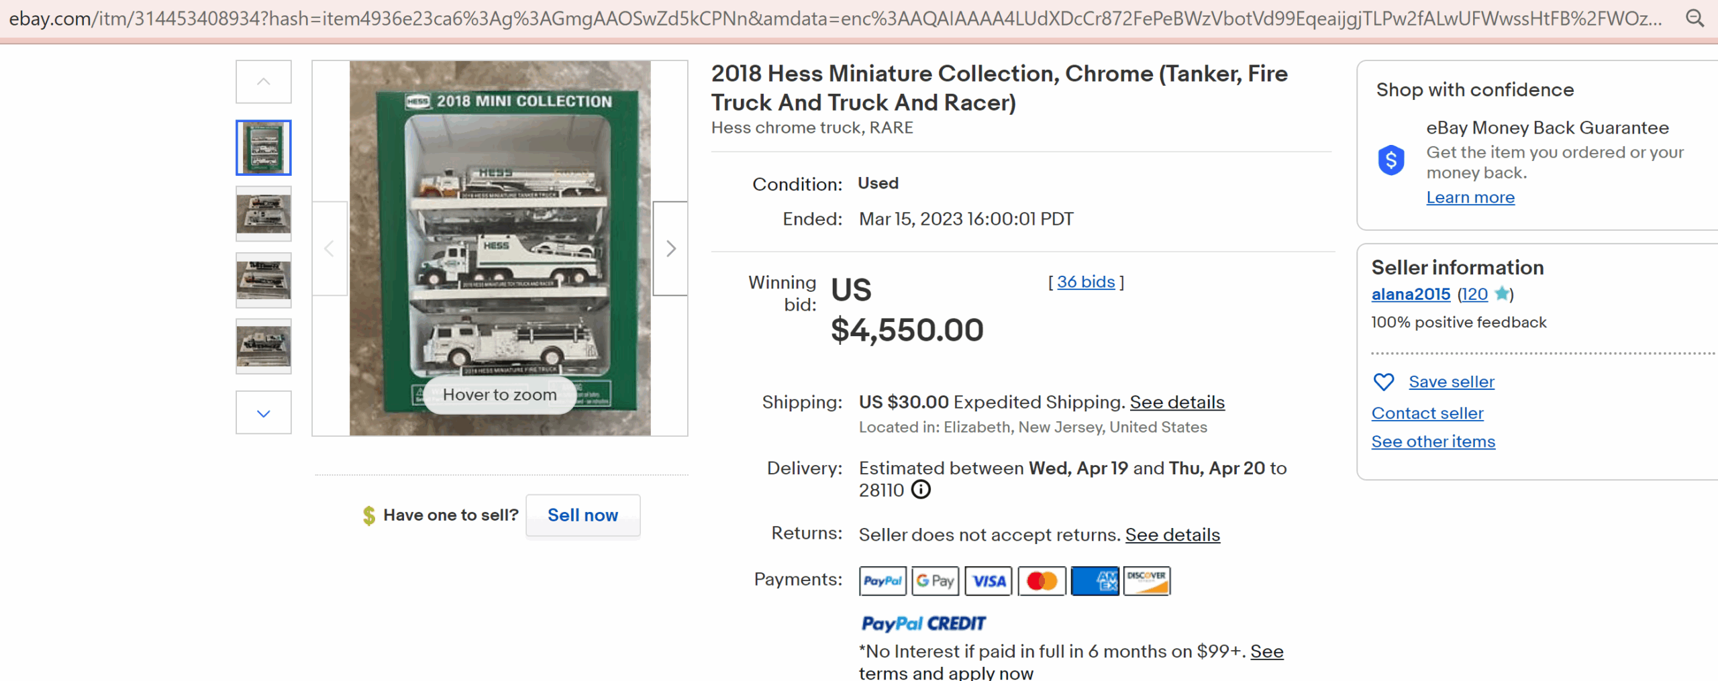This screenshot has width=1718, height=681.
Task: Click the Discover card icon
Action: (x=1147, y=581)
